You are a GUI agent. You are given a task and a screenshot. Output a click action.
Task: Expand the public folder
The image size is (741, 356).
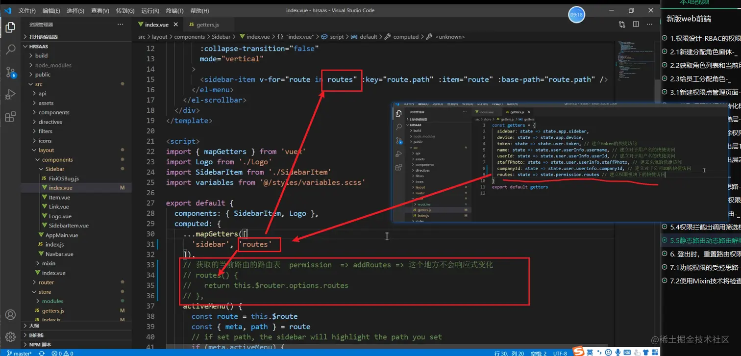76,75
